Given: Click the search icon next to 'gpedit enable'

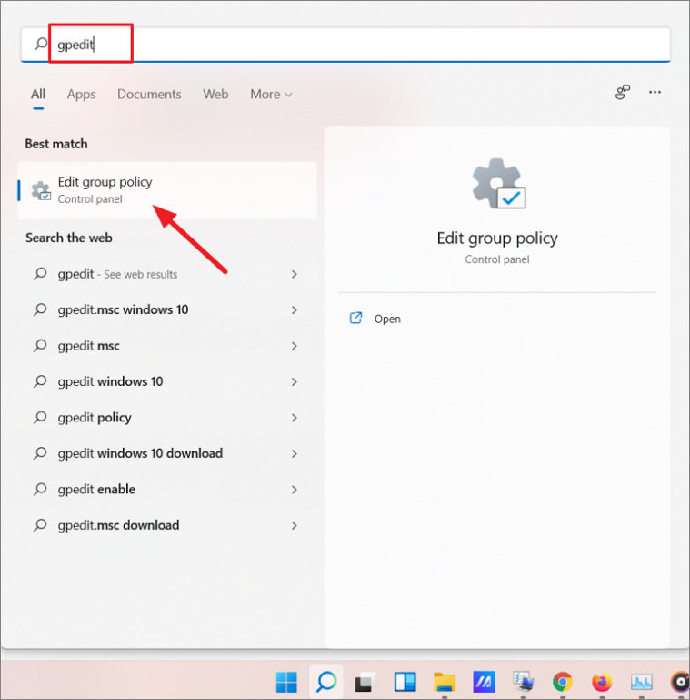Looking at the screenshot, I should (40, 490).
